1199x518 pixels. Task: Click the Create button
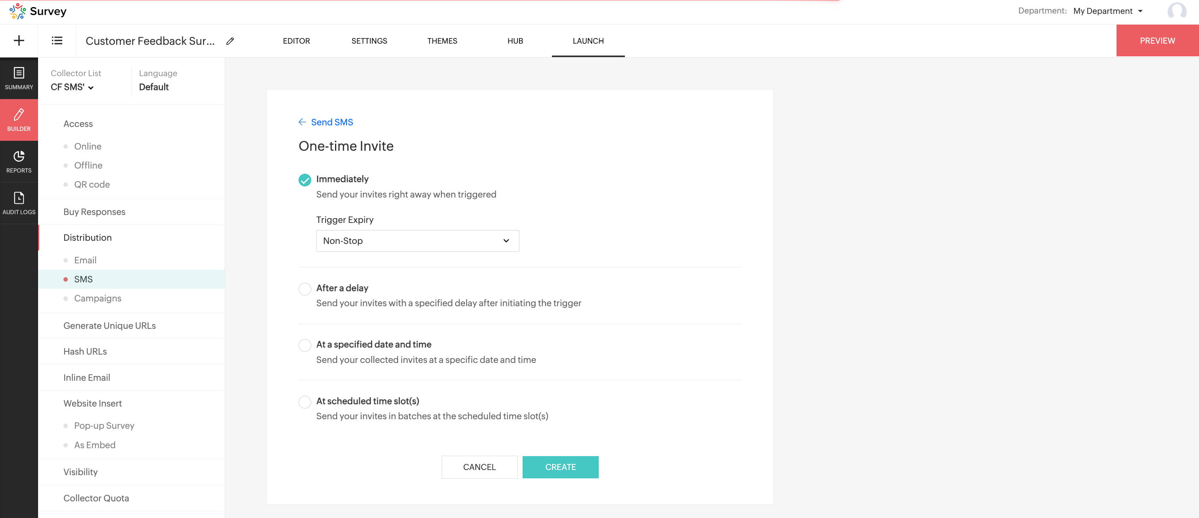click(560, 467)
